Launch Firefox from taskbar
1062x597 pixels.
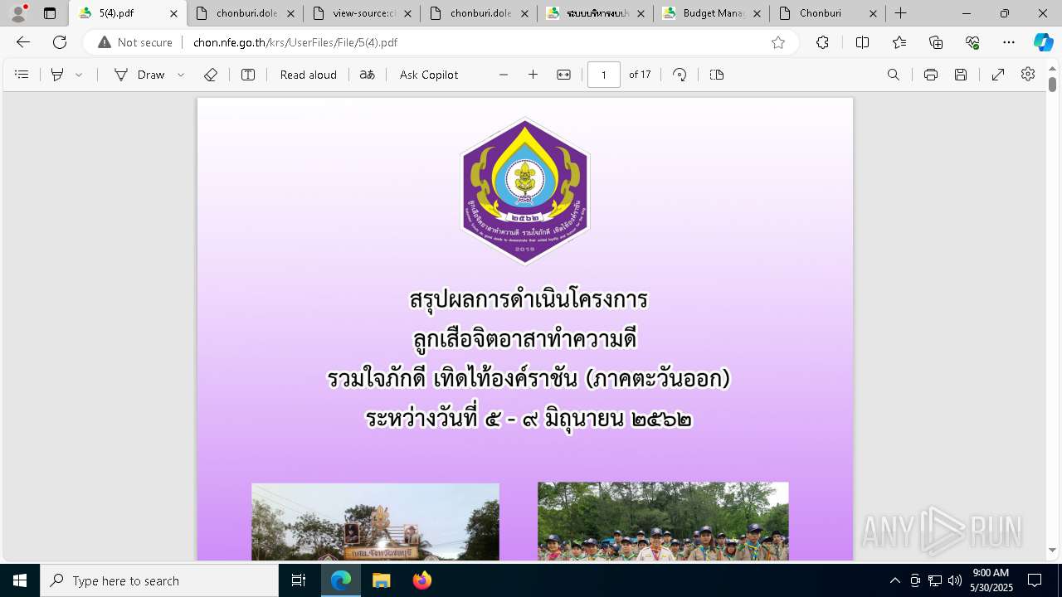pyautogui.click(x=422, y=580)
